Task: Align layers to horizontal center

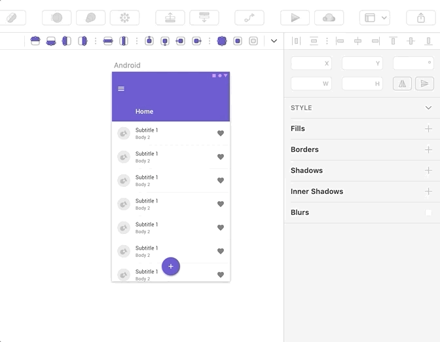Action: (x=357, y=41)
